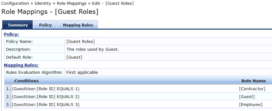This screenshot has width=272, height=111.
Task: Click the [Guest] role in rule 2
Action: tap(247, 97)
